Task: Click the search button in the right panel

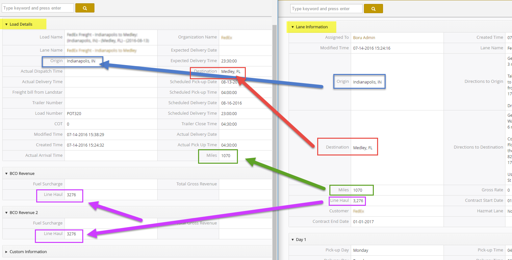Action: tap(373, 9)
